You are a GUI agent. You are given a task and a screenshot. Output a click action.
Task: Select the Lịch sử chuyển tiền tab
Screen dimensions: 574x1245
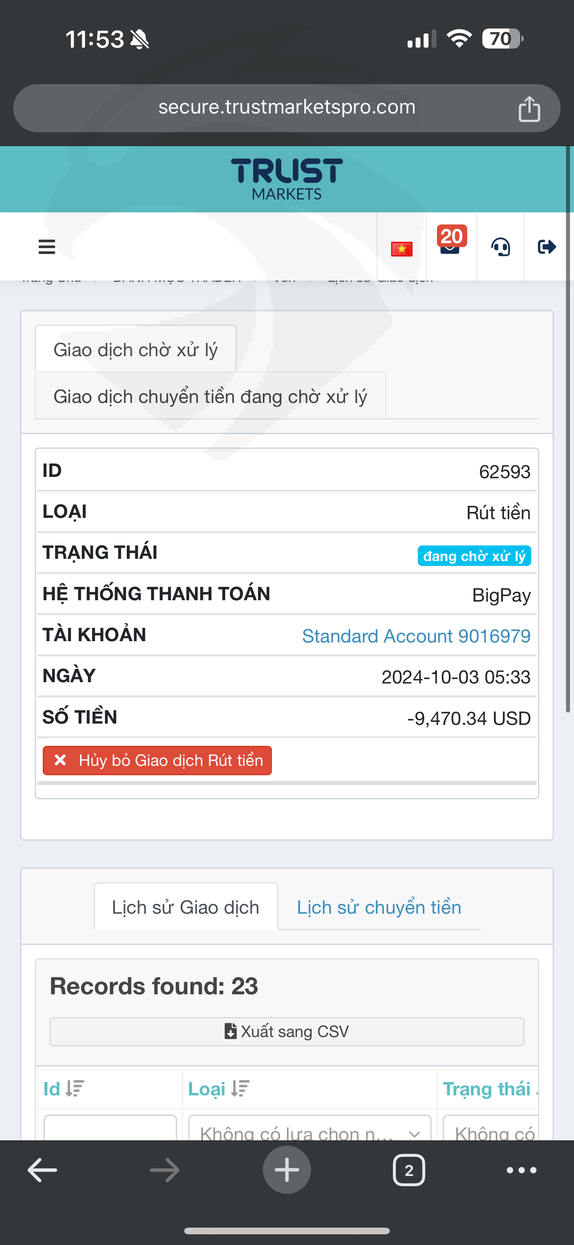tap(379, 907)
